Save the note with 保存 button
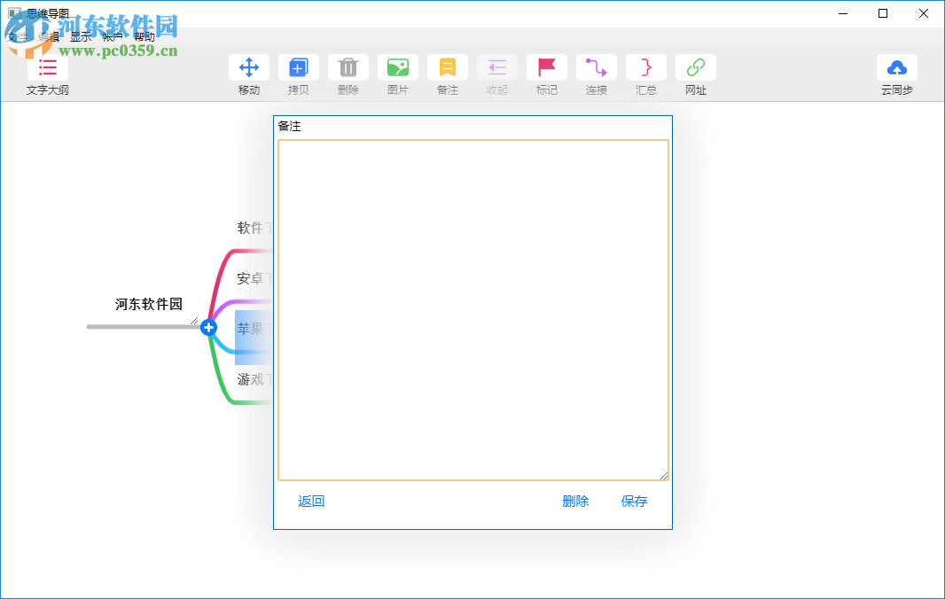945x599 pixels. tap(635, 501)
